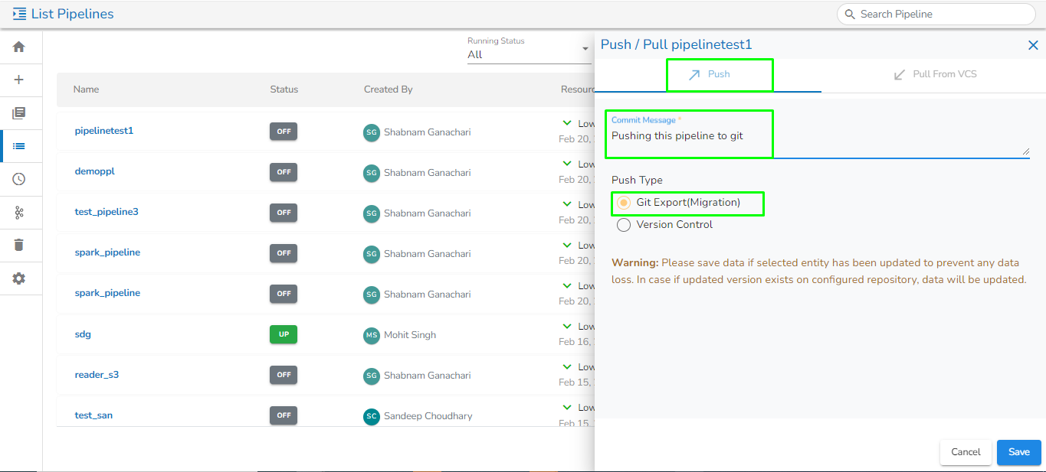Sort by Created By column header

(388, 90)
